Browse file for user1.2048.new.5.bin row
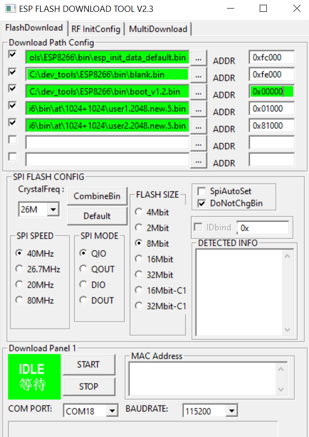The image size is (309, 437). 199,109
